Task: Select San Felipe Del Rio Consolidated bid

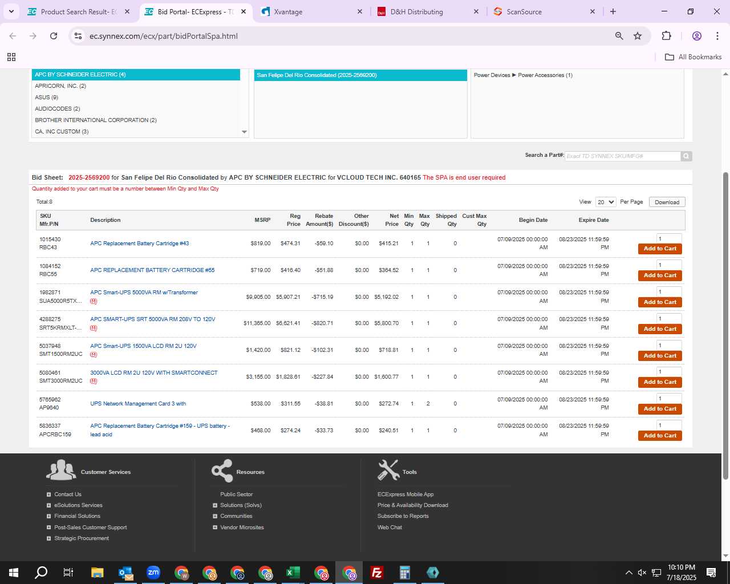Action: [x=360, y=75]
